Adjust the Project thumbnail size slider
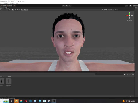Viewport: 138px width, 103px height. tap(131, 96)
